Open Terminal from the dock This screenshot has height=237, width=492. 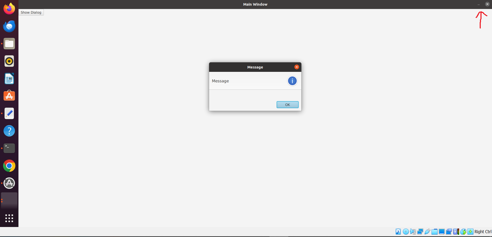[x=9, y=148]
